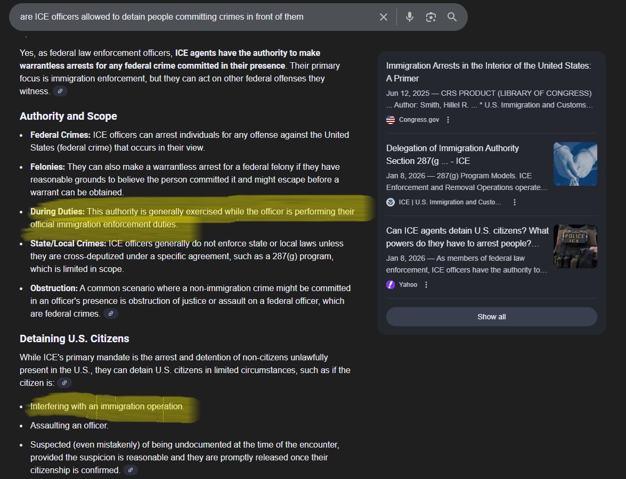Open source link icon after 'citizen is:'
Screen dimensions: 626x479
[x=64, y=383]
